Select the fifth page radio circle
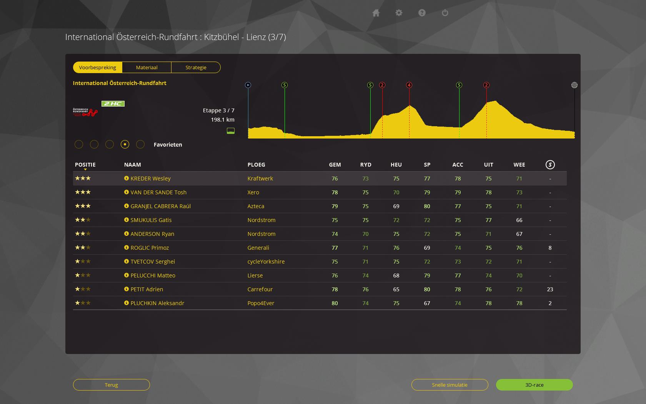646x404 pixels. (x=140, y=144)
